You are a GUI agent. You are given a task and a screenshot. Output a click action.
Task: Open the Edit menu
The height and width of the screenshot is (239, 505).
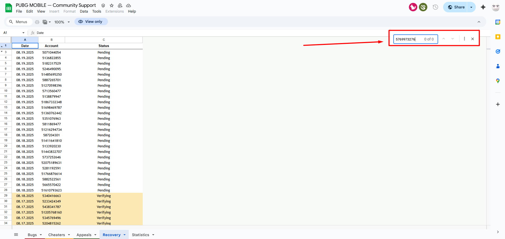pos(29,11)
